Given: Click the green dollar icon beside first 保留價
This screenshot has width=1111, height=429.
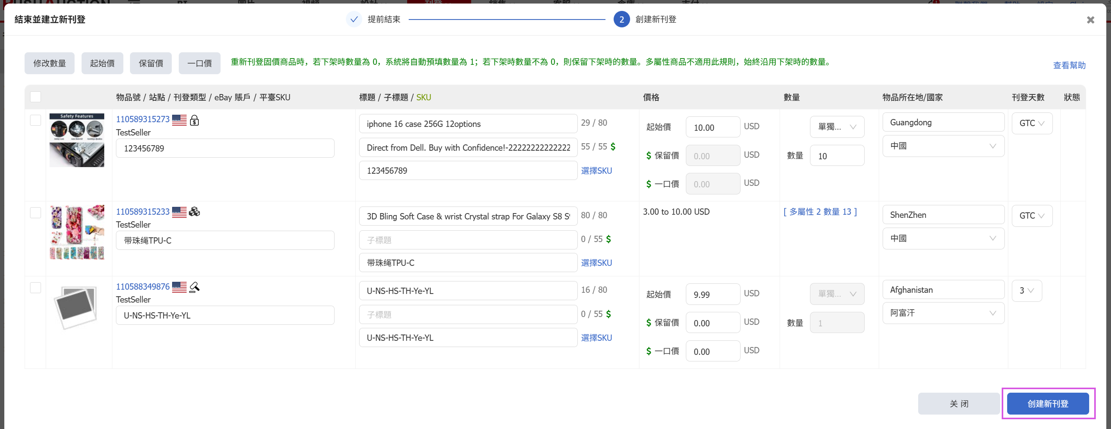Looking at the screenshot, I should coord(648,156).
